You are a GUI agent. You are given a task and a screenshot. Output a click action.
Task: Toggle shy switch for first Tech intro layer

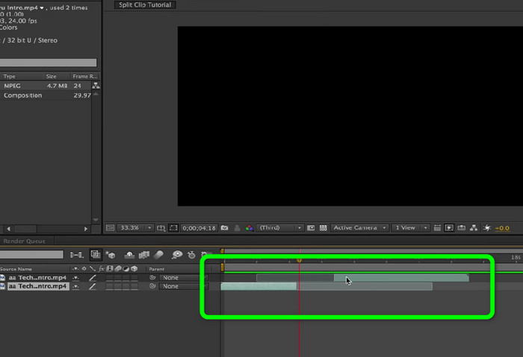point(75,278)
